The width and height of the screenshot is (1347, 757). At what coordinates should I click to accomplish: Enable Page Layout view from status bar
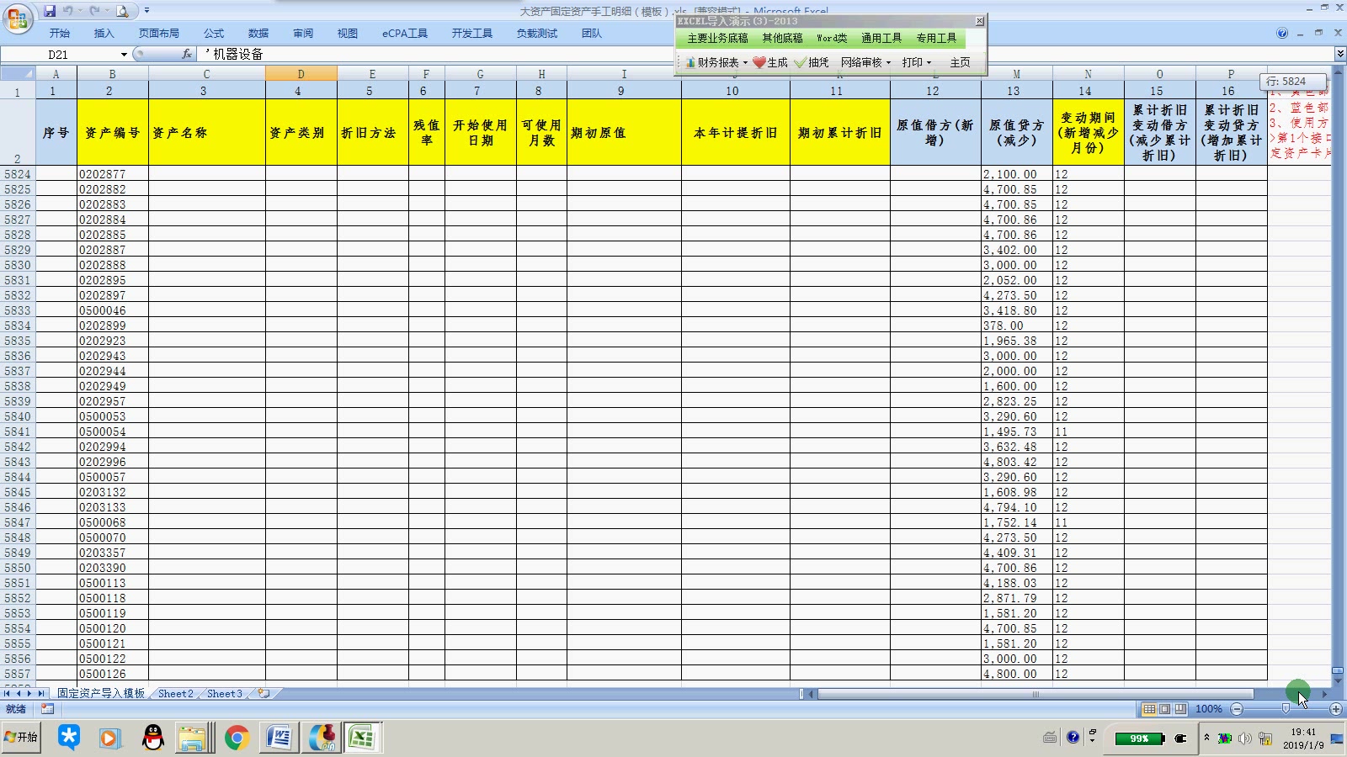point(1166,709)
